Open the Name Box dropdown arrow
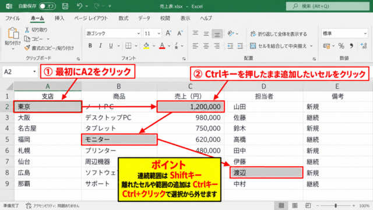Viewport: 373px width, 210px height. pos(34,71)
